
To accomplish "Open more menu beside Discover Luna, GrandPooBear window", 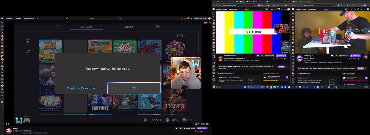I will [240, 9].
